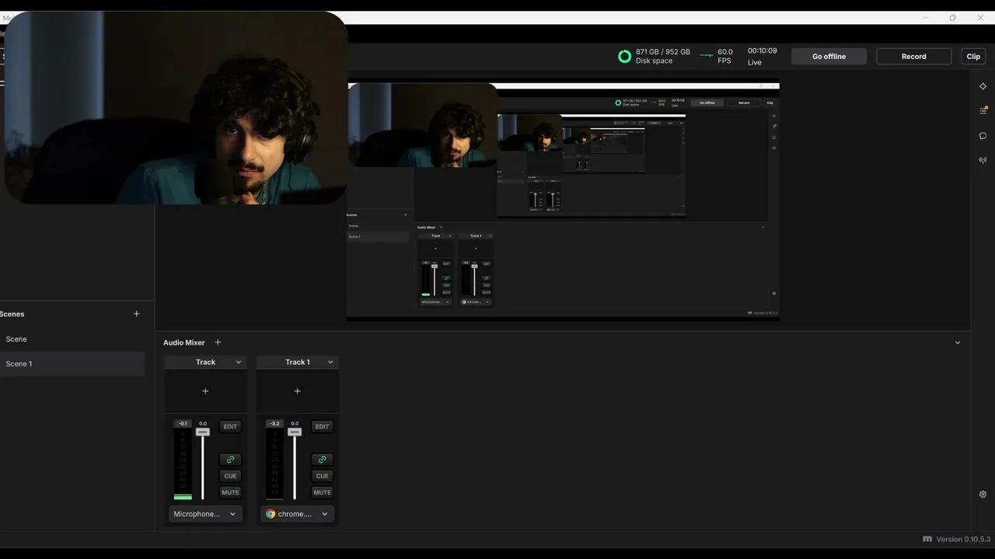Click the Go offline button

[829, 57]
